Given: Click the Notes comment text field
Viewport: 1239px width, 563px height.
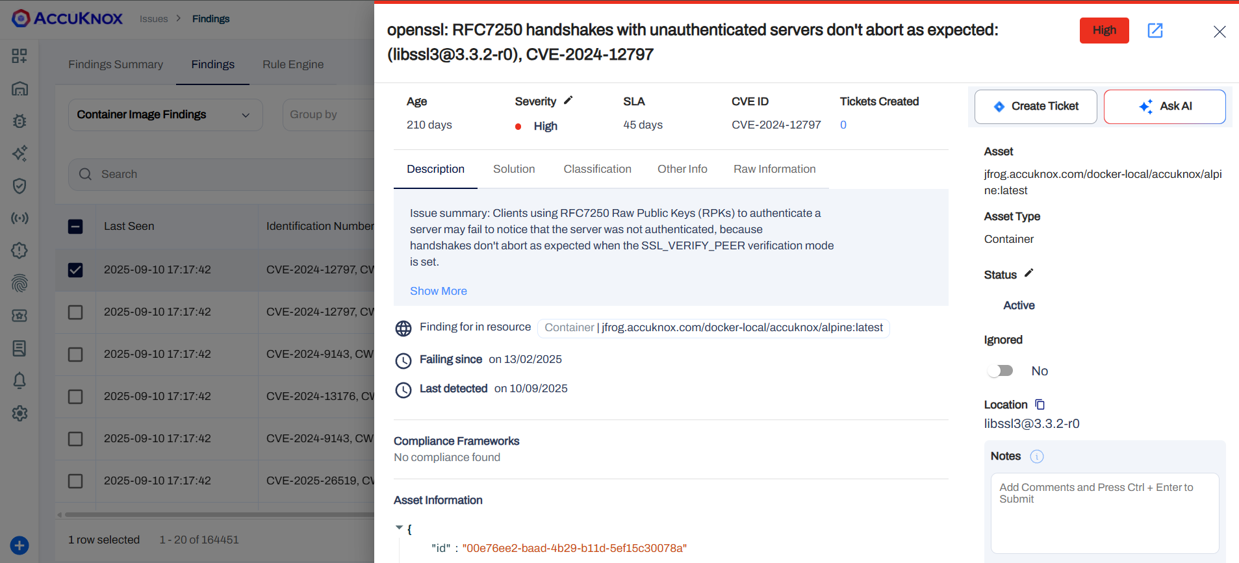Looking at the screenshot, I should pos(1104,512).
